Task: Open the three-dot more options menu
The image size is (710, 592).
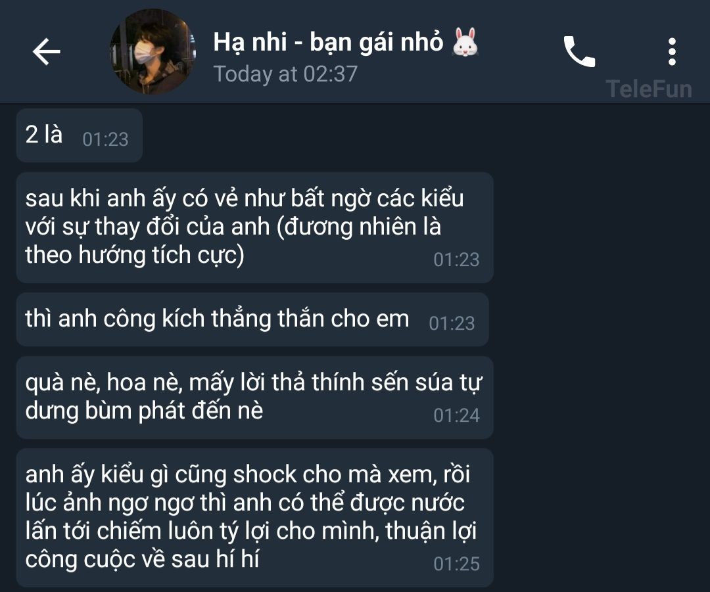Action: (x=672, y=52)
